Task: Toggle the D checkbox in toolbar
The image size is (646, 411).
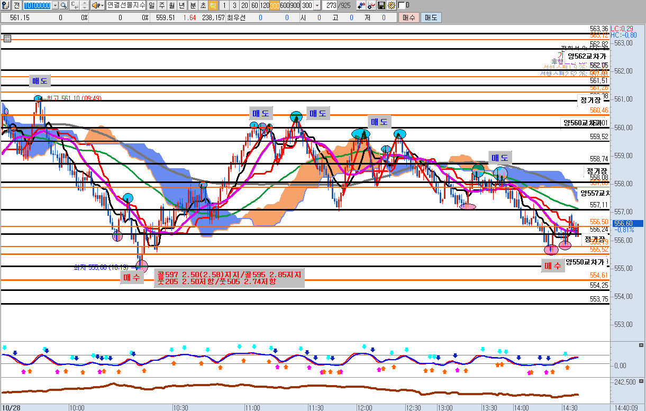Action: point(401,5)
